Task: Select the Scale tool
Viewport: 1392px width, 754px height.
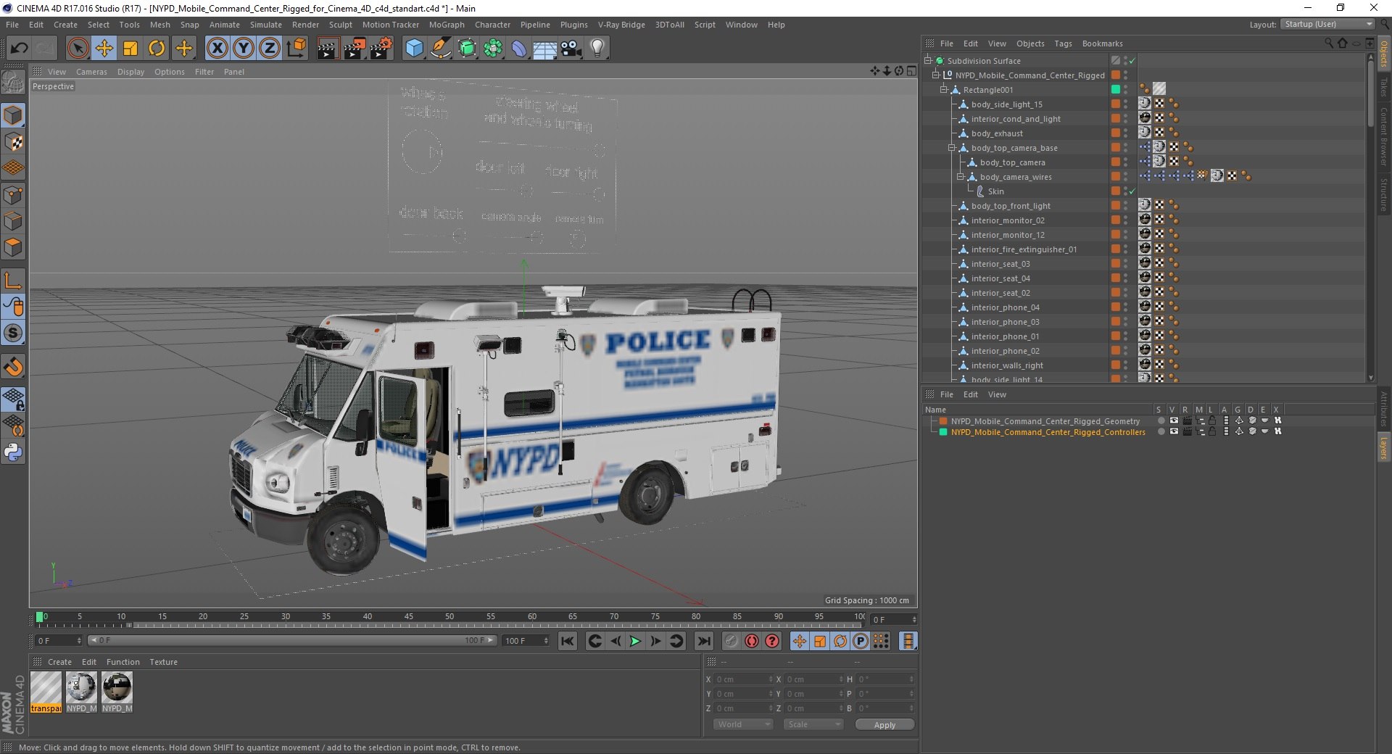Action: tap(130, 49)
